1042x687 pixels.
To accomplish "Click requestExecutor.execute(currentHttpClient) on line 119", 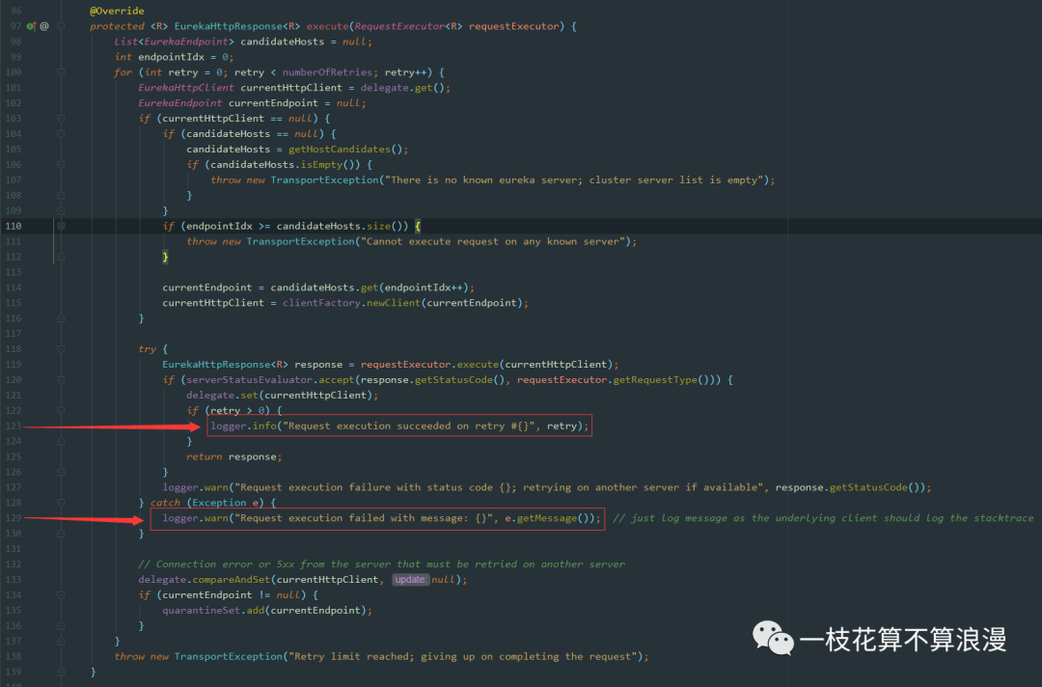I will pos(486,364).
